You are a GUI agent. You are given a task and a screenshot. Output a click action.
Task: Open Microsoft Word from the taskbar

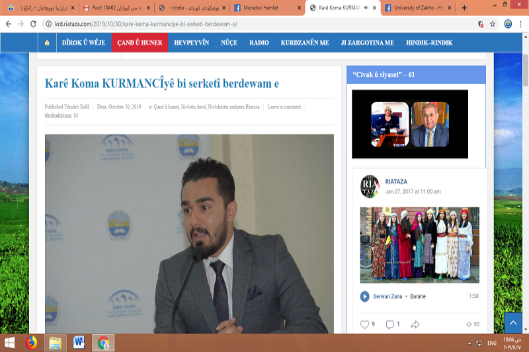pos(79,343)
